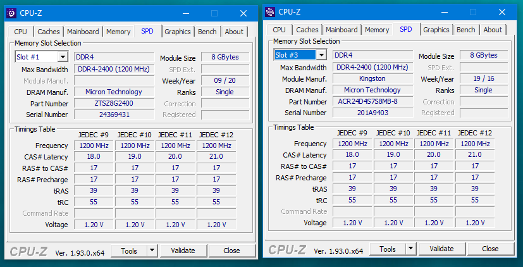Select part number ZTSZ8G2400 field
The height and width of the screenshot is (267, 523).
coord(114,104)
